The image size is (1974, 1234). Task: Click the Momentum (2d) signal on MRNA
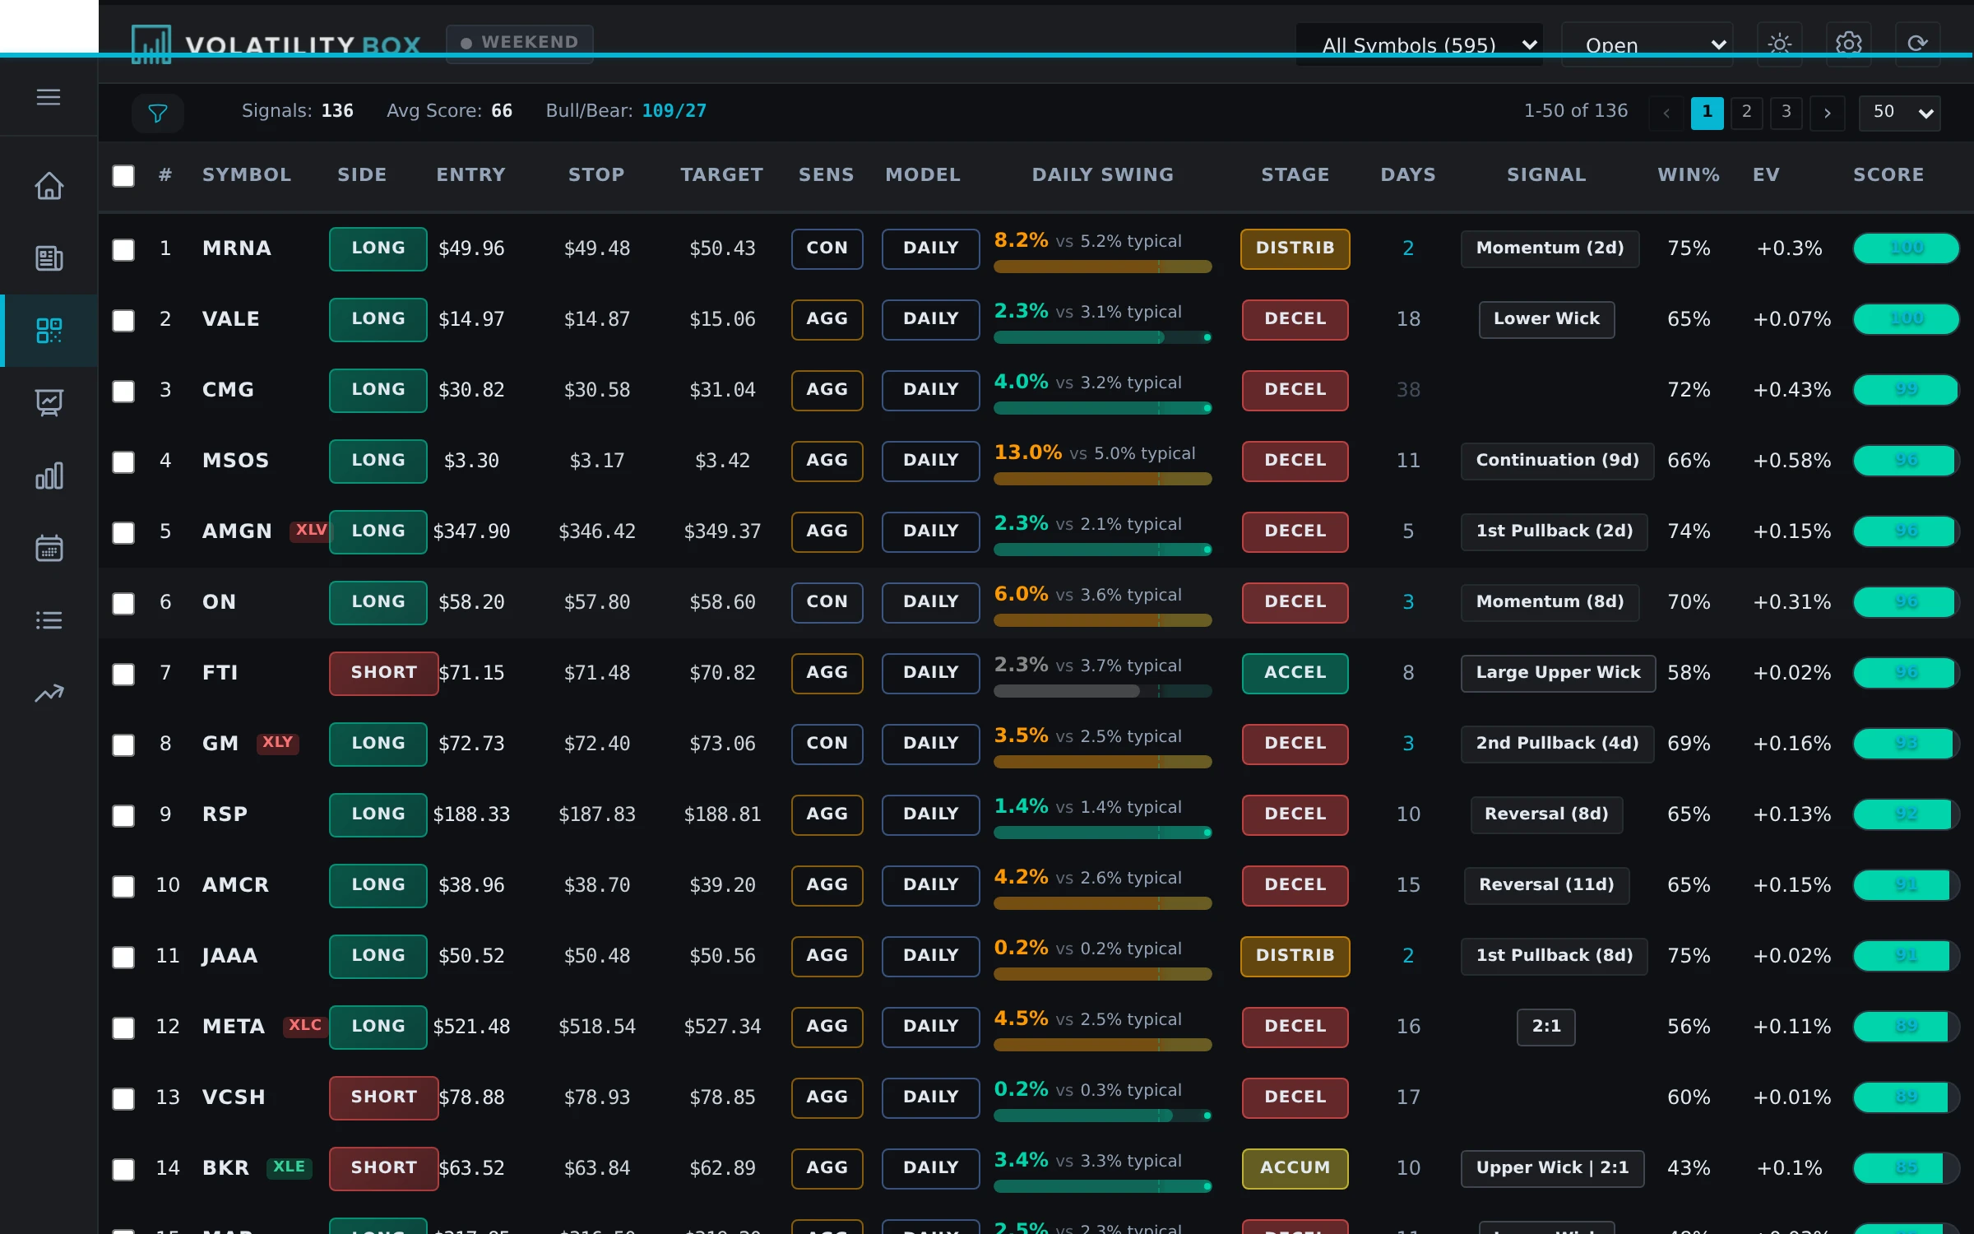[1550, 248]
